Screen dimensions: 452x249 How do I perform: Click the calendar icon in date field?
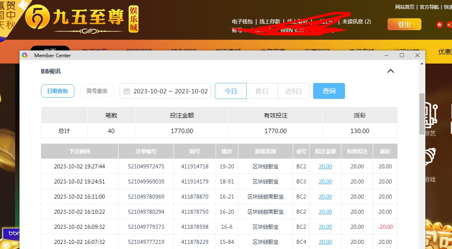127,91
